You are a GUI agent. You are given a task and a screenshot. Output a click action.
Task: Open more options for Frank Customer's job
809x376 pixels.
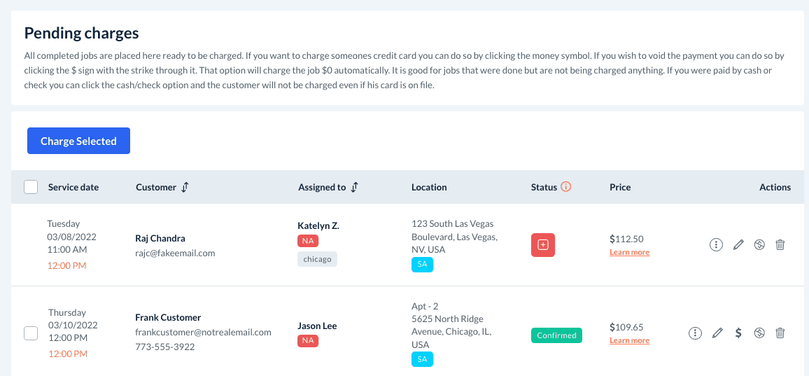click(695, 333)
